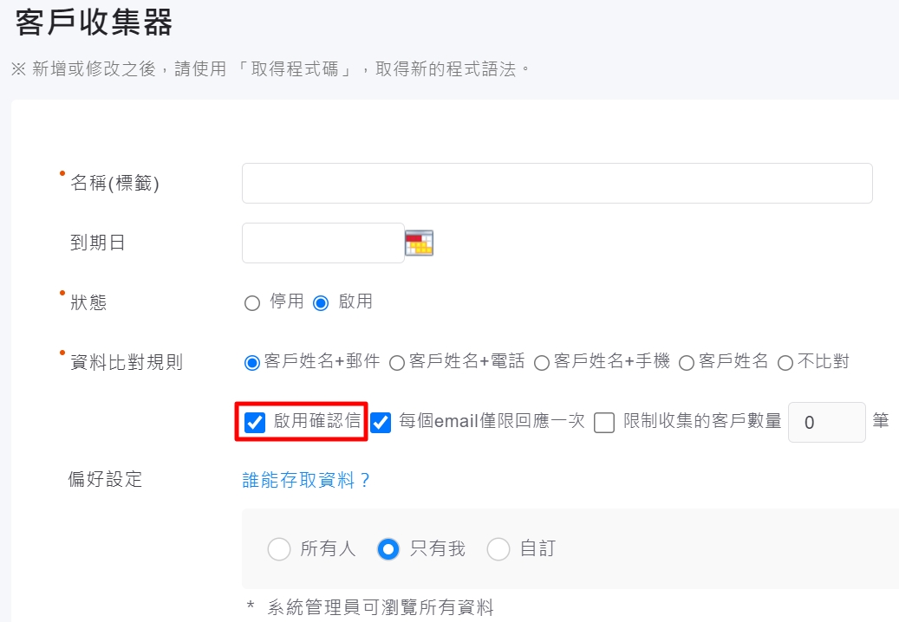Select 自訂 data access option
Viewport: 899px width, 622px height.
(x=498, y=549)
